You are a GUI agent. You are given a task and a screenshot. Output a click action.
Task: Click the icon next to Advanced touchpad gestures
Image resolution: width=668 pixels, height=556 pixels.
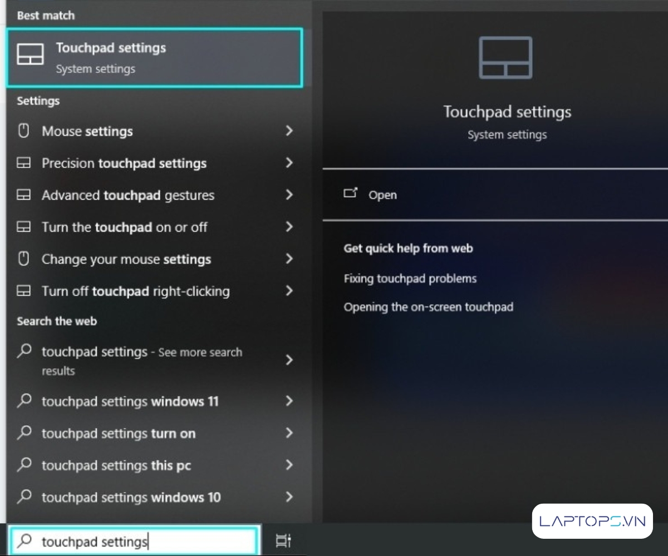pyautogui.click(x=23, y=195)
